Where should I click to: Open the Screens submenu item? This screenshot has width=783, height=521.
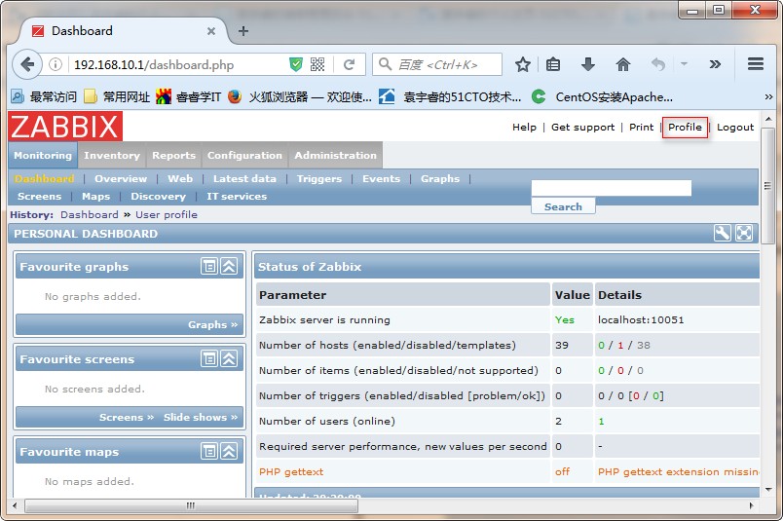point(40,197)
